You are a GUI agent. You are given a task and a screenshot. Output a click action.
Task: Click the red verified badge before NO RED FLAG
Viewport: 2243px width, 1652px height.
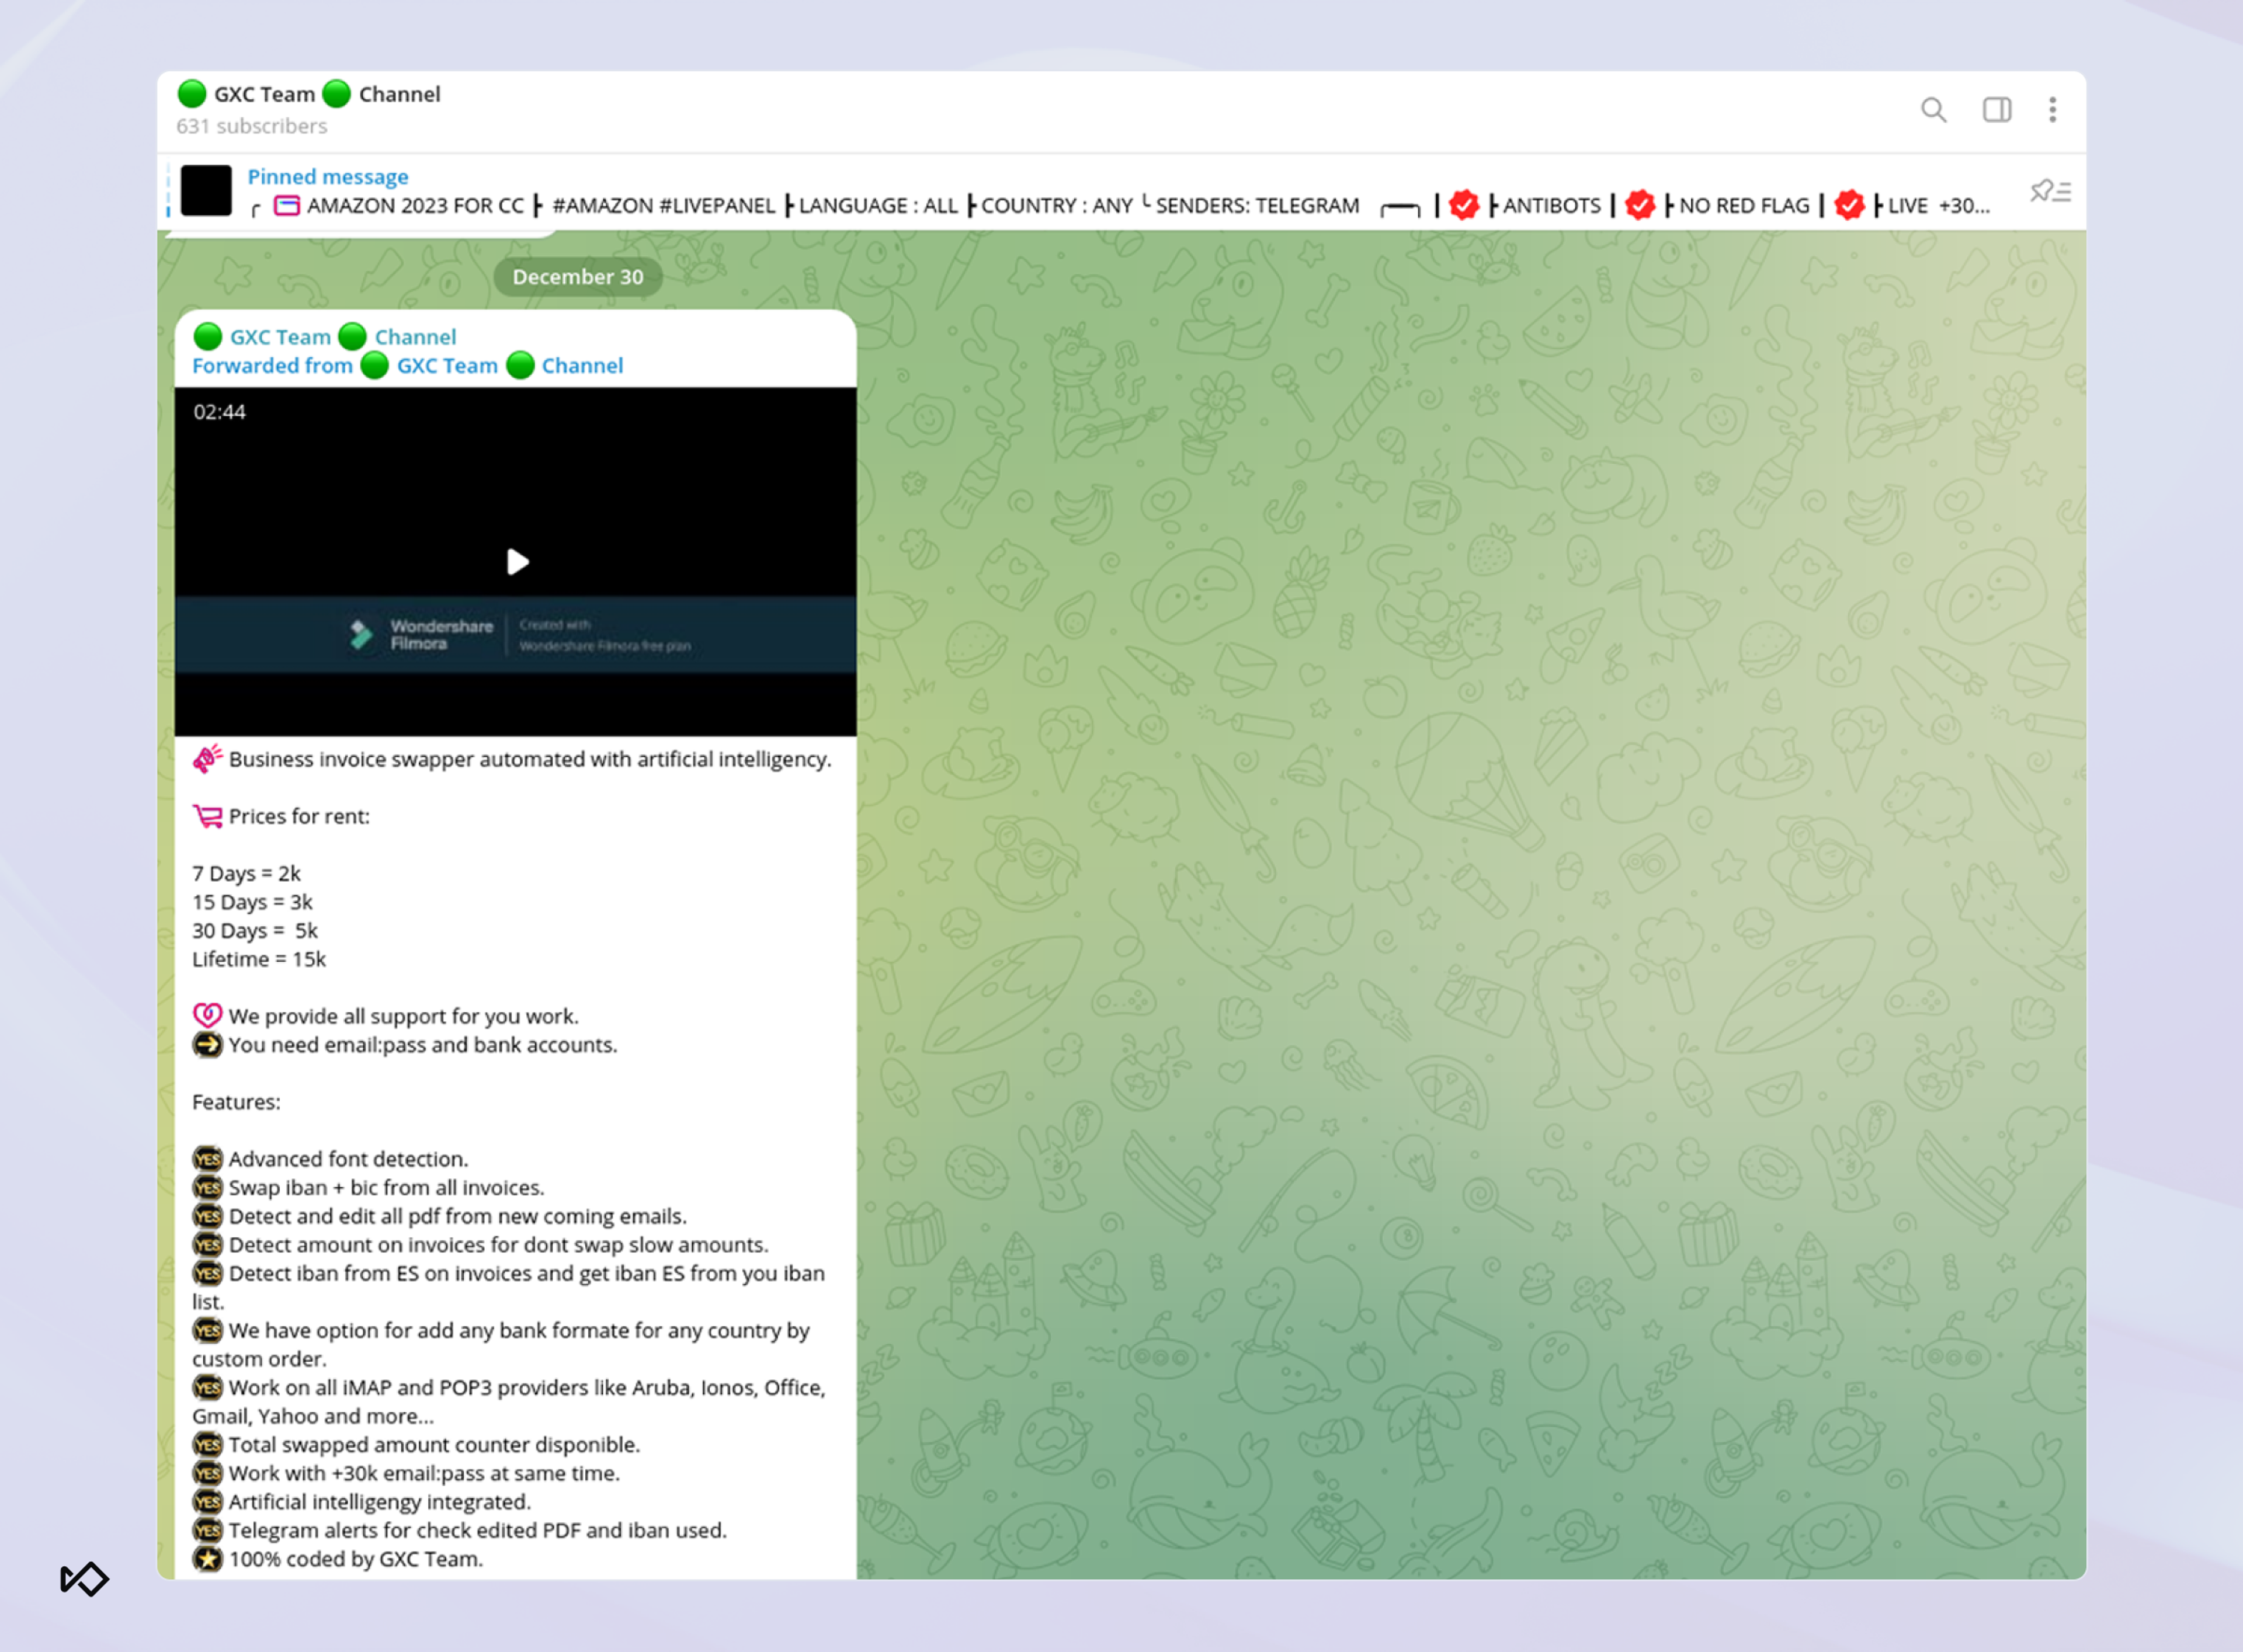point(1640,205)
